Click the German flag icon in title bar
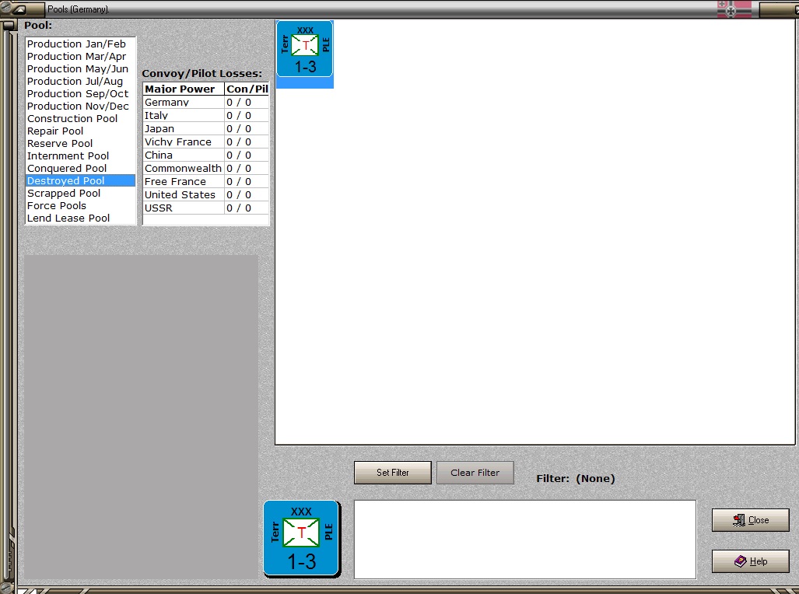 coord(734,9)
